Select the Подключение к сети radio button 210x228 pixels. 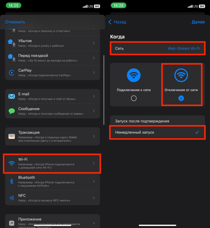coord(134,98)
